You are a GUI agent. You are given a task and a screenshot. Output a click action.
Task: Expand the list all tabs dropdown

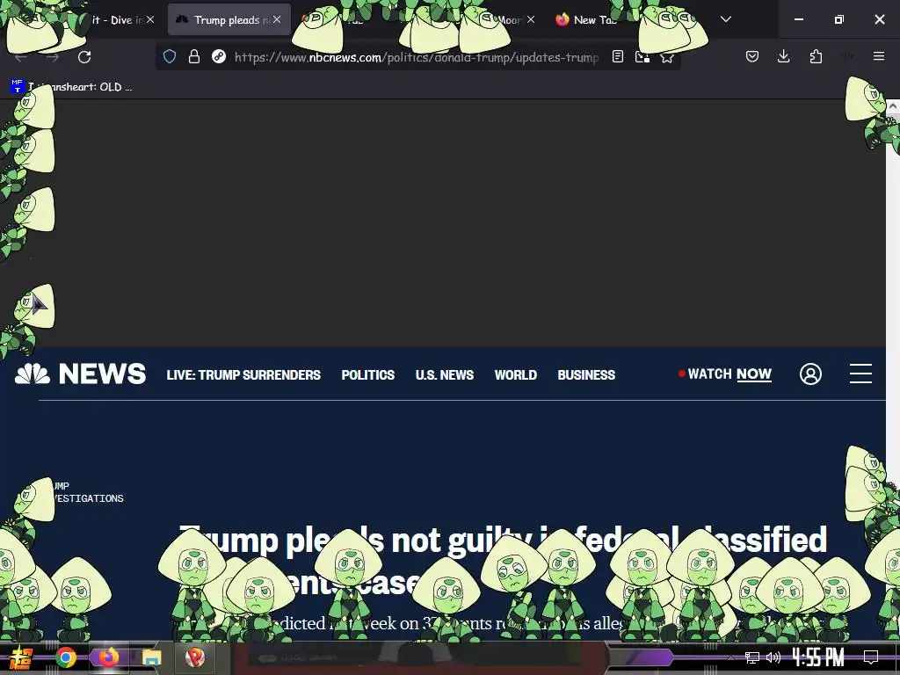click(x=725, y=19)
